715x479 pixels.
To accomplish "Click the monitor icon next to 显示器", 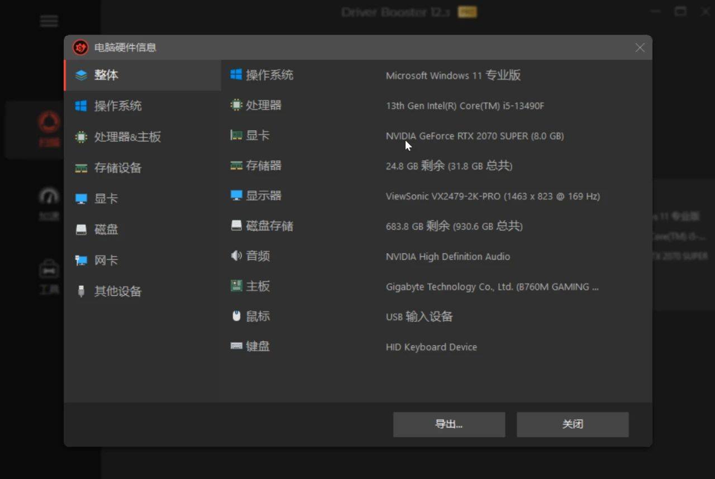I will pos(236,195).
